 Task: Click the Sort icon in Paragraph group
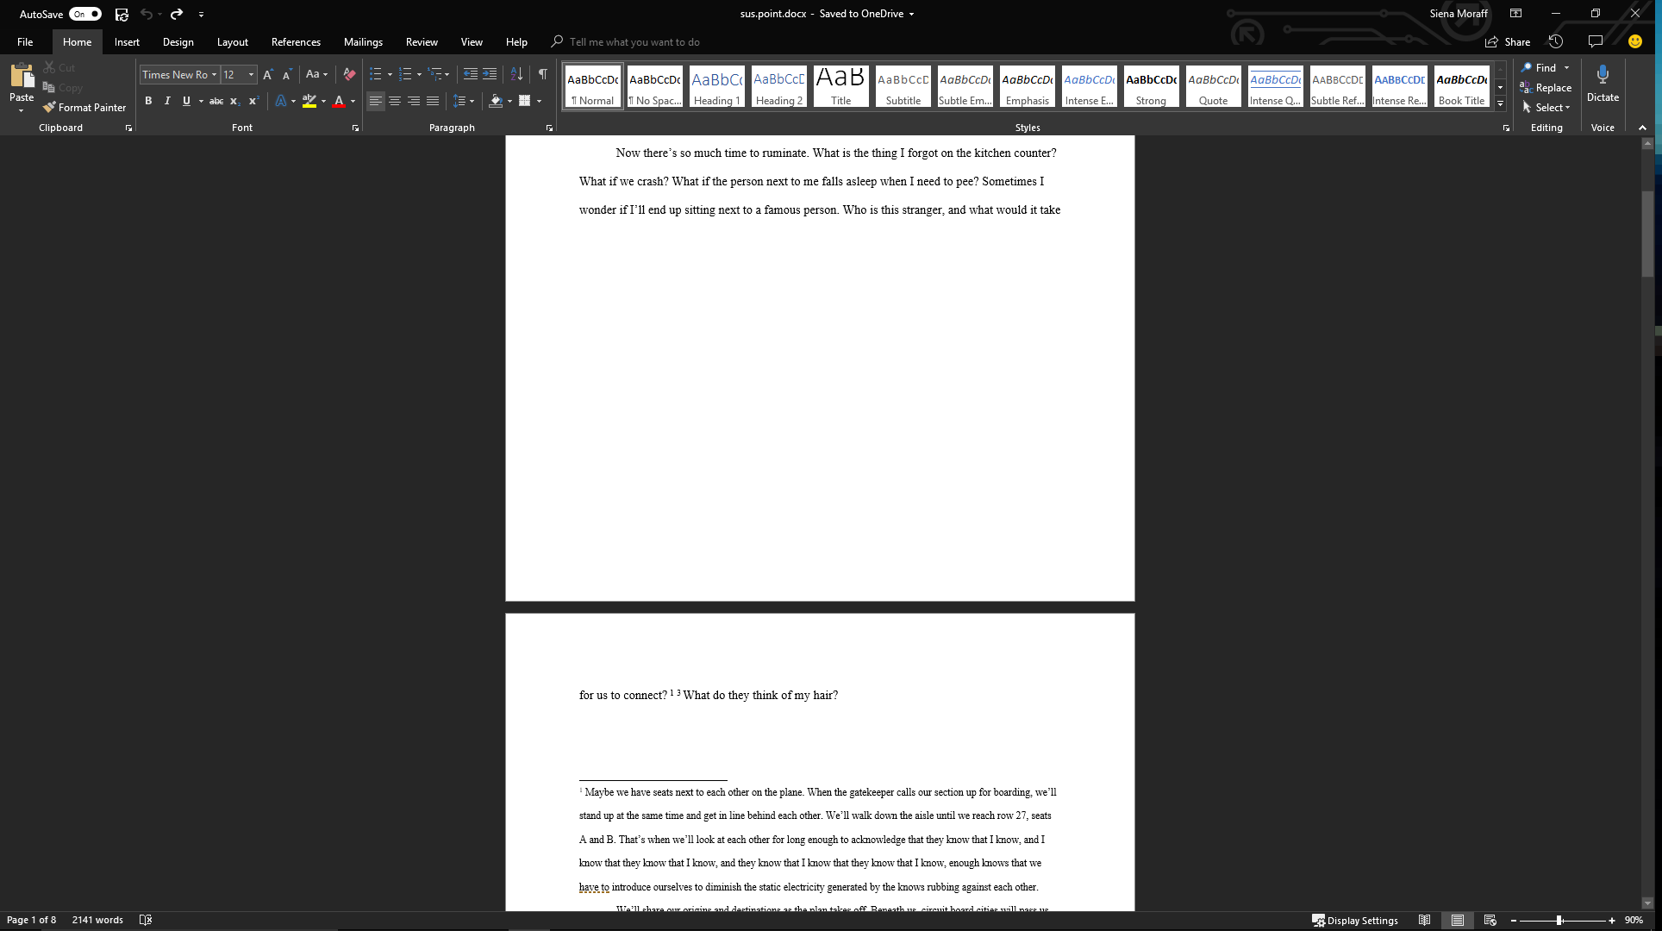pos(516,74)
